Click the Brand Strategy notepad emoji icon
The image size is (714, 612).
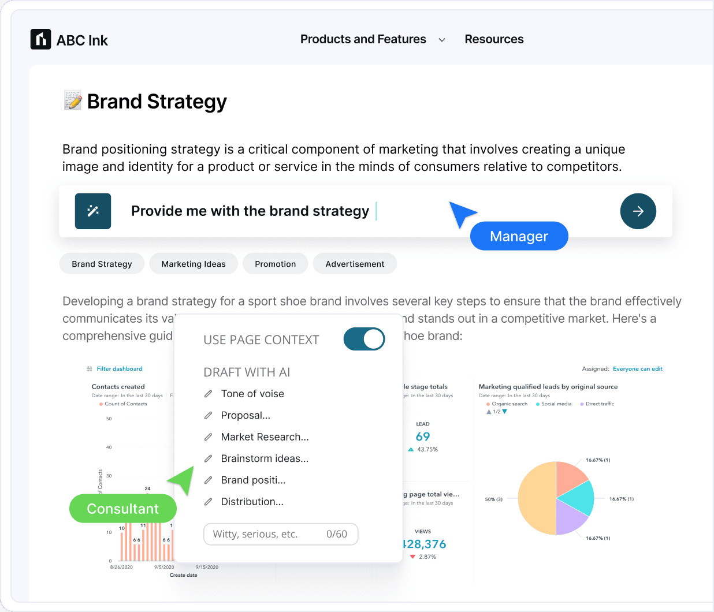click(x=73, y=100)
